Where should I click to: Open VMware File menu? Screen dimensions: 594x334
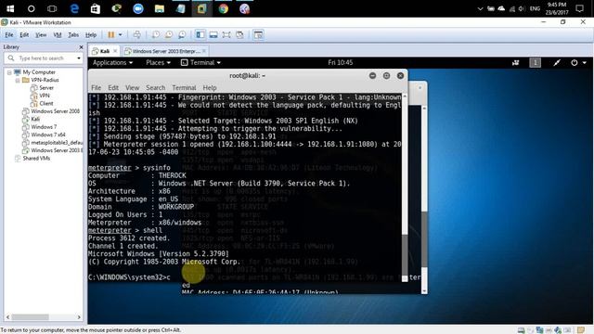coord(8,35)
